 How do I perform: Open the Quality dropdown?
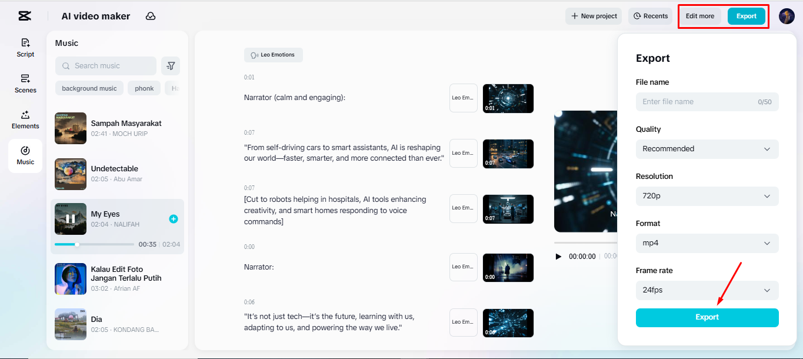[x=707, y=149]
